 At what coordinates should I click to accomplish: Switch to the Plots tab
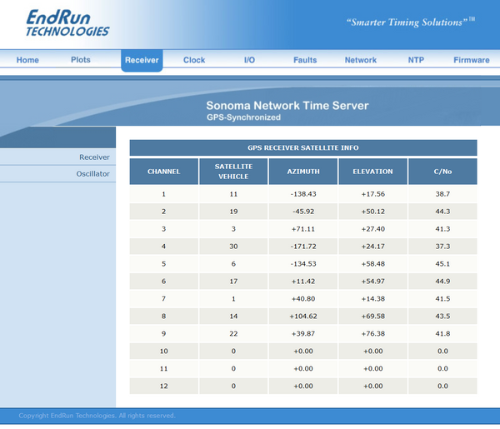tap(81, 60)
